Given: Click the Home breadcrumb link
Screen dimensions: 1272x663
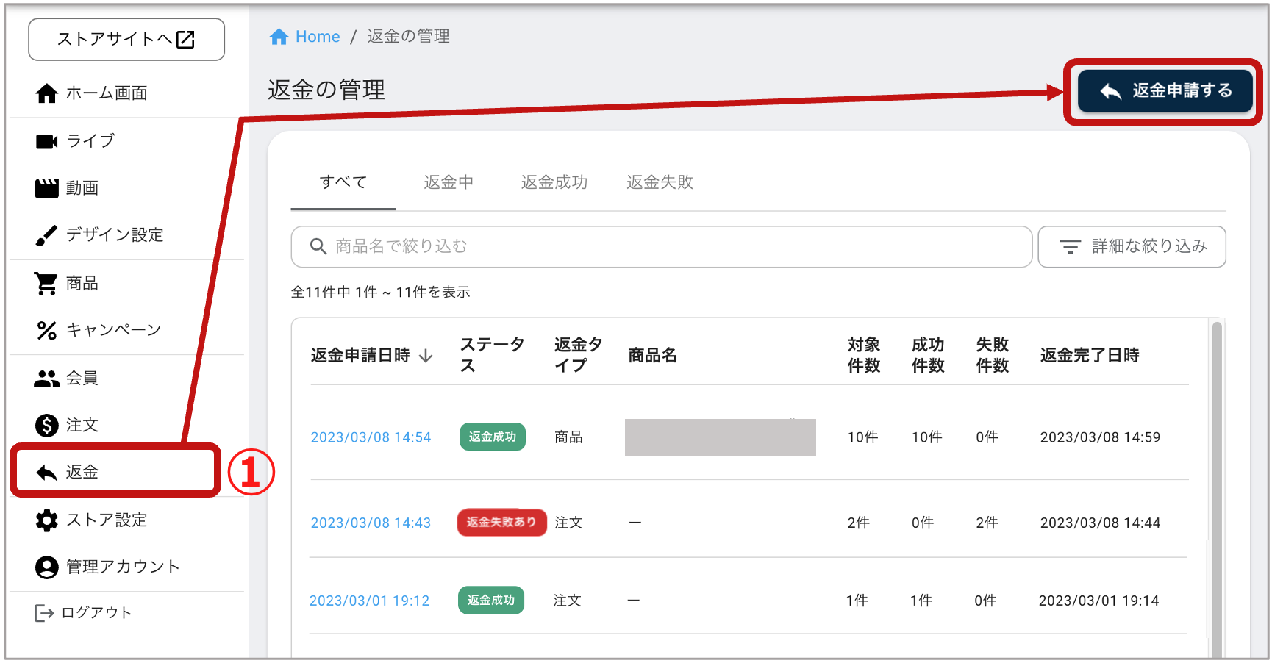Looking at the screenshot, I should (x=318, y=37).
